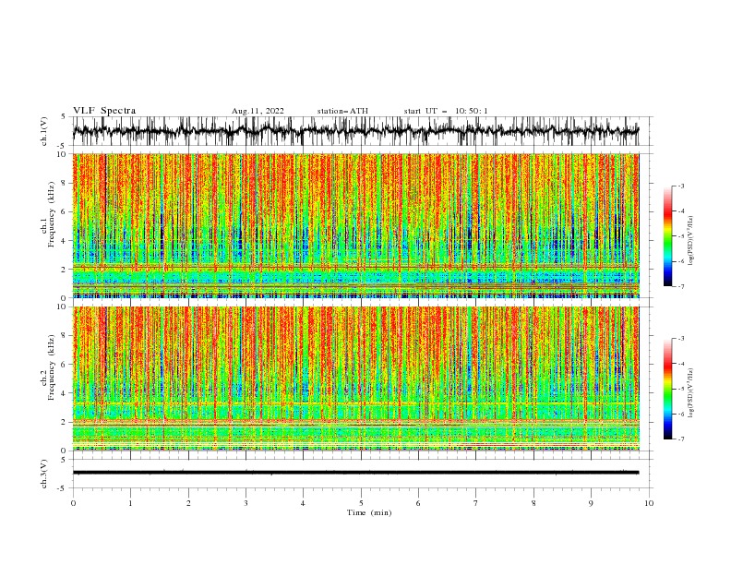Click the 'ch.3(V)' waveform axis label

[44, 474]
